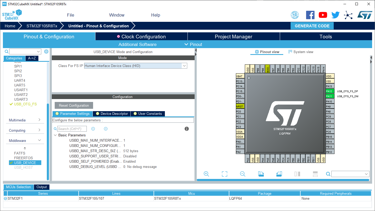Open the category search combo box
Viewport: 375px width, 211px height.
pyautogui.click(x=25, y=52)
